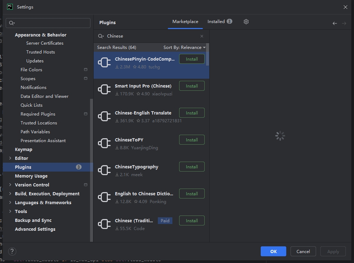Open Presentation Assistant settings
The height and width of the screenshot is (263, 354).
43,140
